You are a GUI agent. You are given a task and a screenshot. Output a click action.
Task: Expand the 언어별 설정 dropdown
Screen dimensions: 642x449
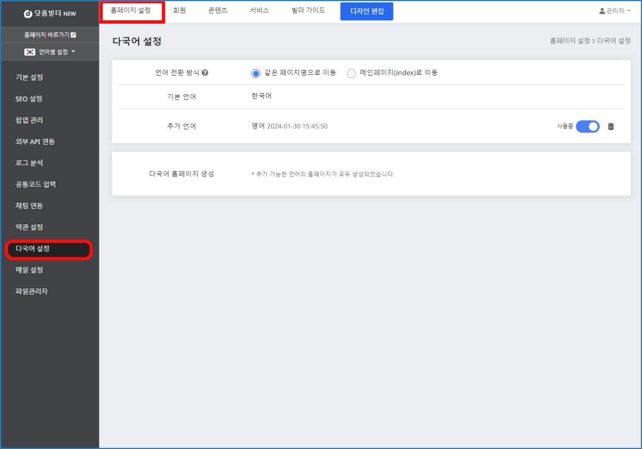coord(73,52)
